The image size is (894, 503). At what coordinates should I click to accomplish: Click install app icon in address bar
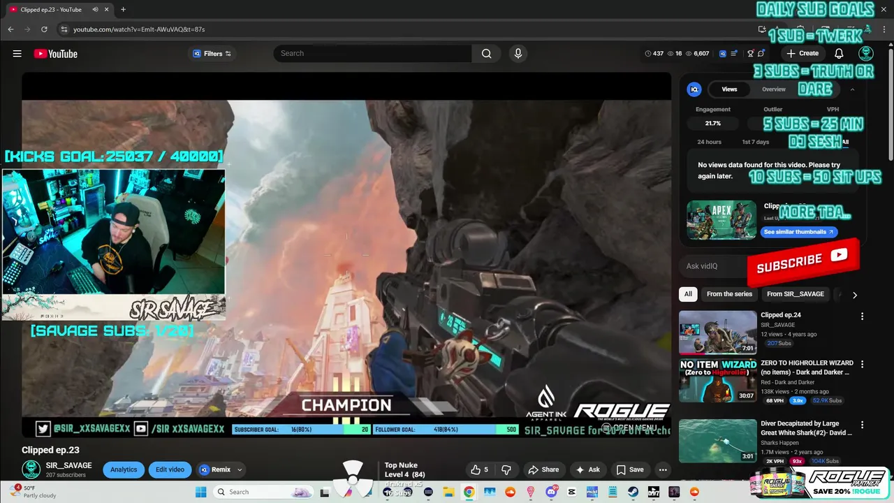(762, 29)
